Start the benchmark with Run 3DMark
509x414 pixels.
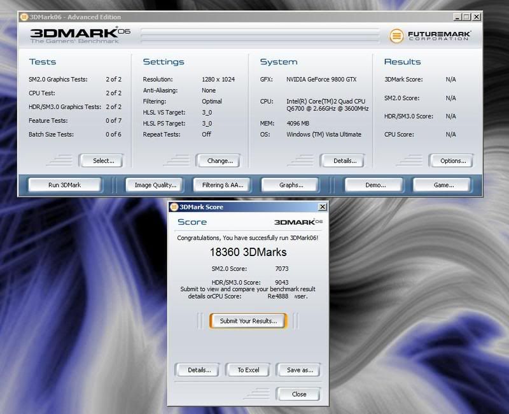click(x=65, y=185)
